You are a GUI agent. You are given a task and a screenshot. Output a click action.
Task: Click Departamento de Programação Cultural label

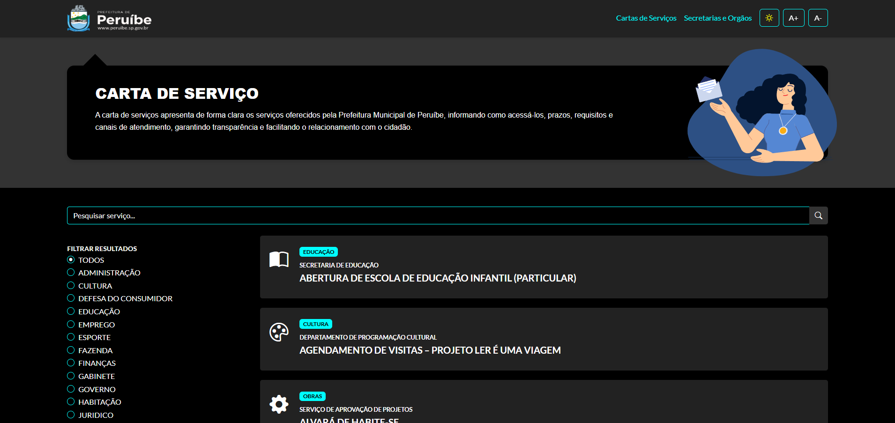[368, 337]
